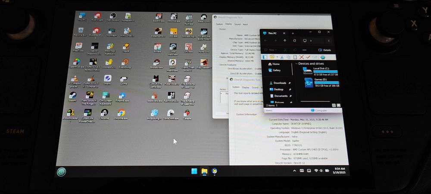
Task: Select the Local Disk (C:) drive
Action: 321,71
